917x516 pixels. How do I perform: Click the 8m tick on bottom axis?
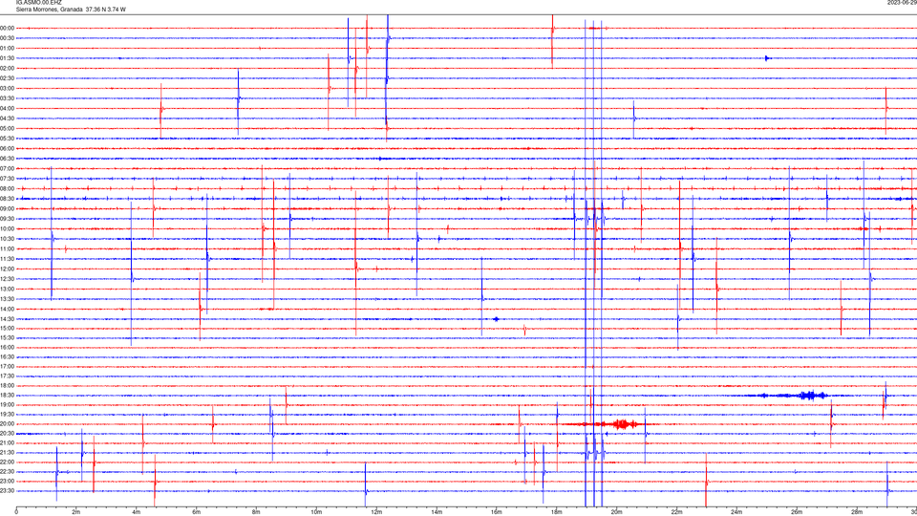[256, 512]
